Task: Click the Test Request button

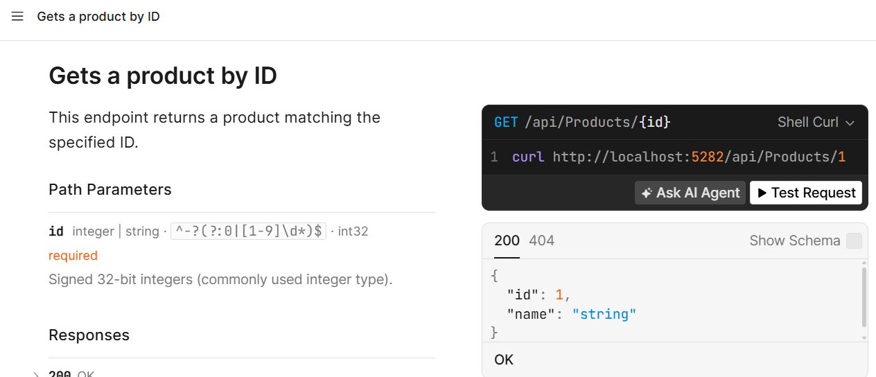Action: [806, 193]
